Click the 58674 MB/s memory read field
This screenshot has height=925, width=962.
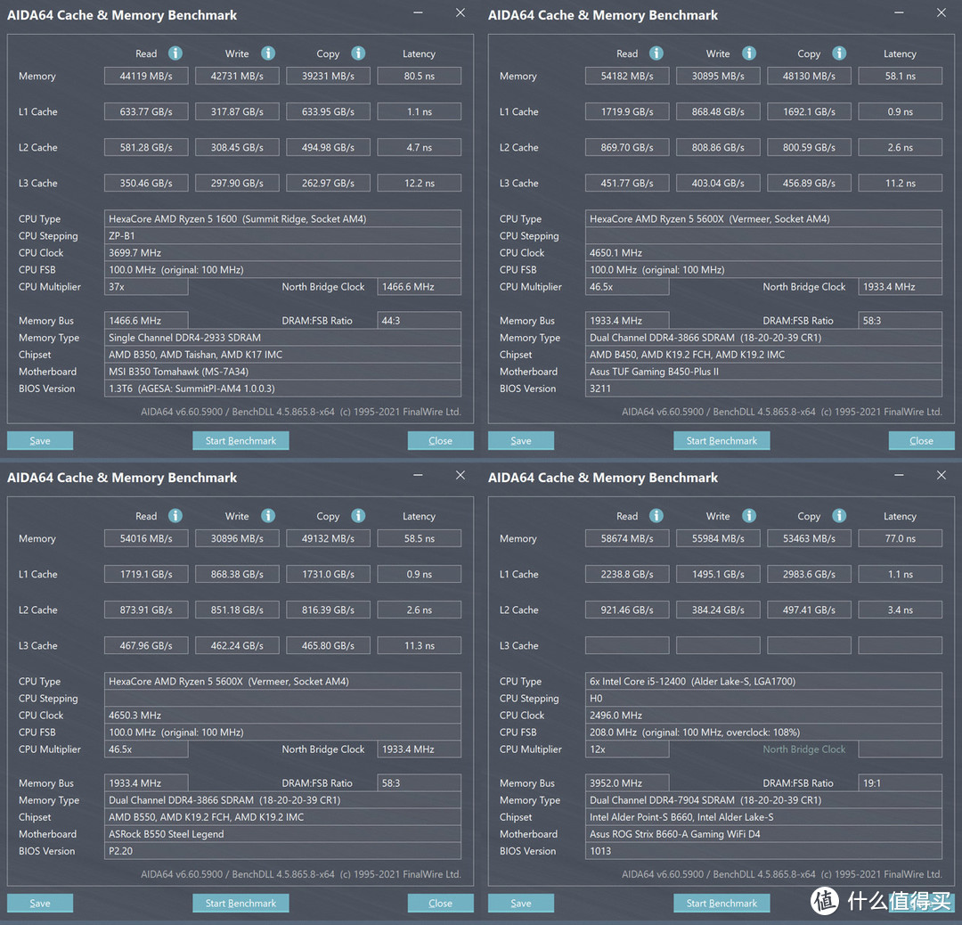(x=627, y=539)
